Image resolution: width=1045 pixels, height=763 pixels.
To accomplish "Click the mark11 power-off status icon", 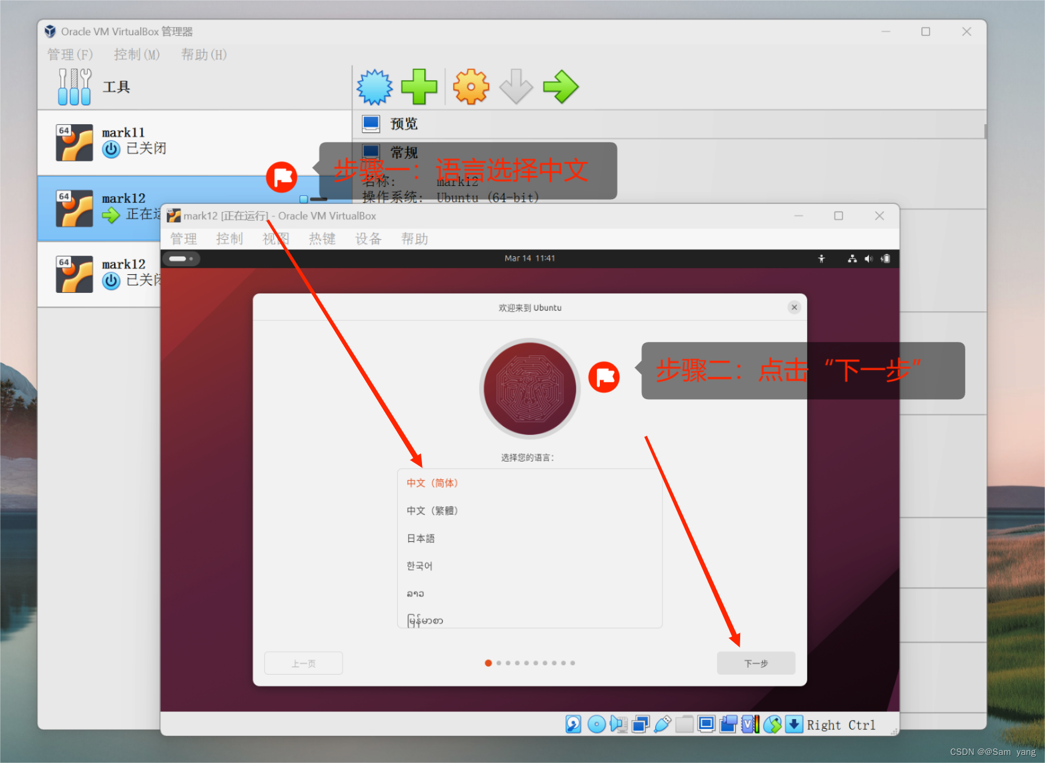I will point(111,150).
